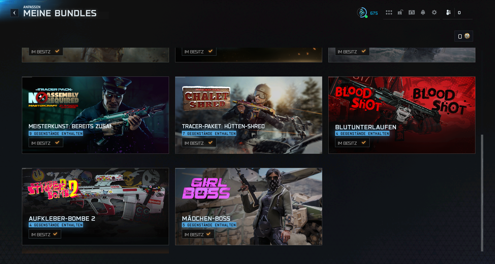The width and height of the screenshot is (495, 264).
Task: Click the 'Aufkleber-Bombe 2' title text
Action: pos(62,219)
